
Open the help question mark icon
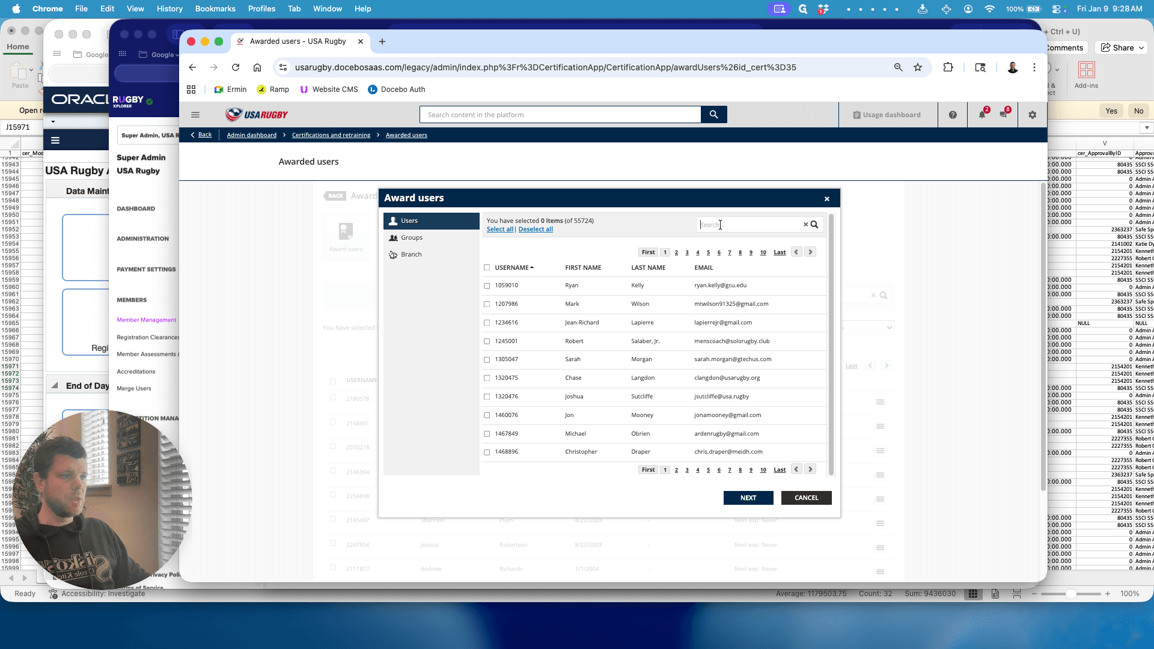coord(953,115)
